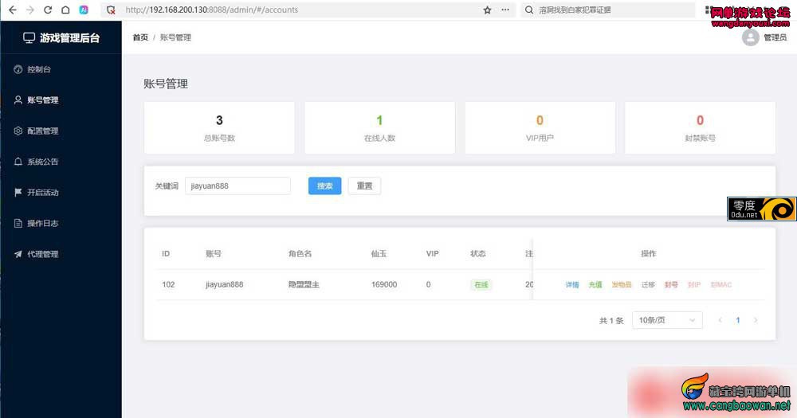
Task: Click the 首页 breadcrumb link
Action: [x=140, y=37]
